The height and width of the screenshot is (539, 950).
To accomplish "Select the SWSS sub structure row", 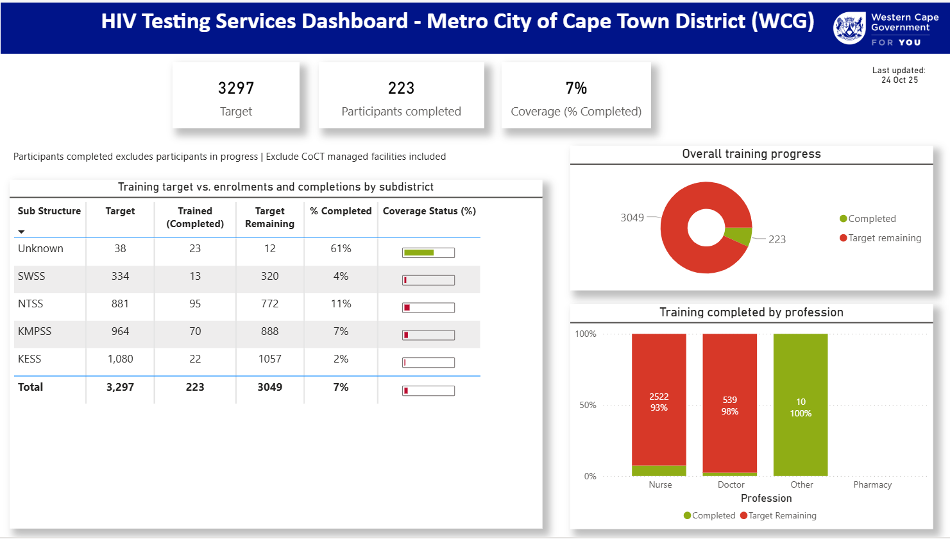I will (31, 277).
